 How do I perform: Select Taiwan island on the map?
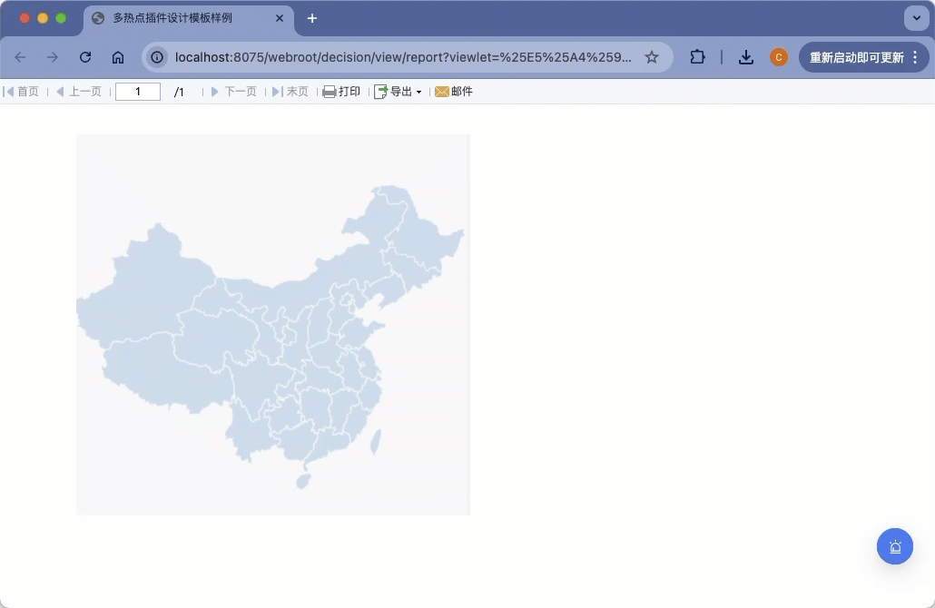[x=376, y=443]
